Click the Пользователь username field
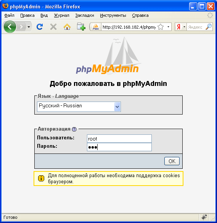 coord(119,139)
